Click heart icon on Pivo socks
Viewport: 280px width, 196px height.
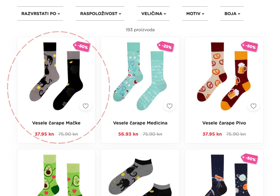(253, 106)
